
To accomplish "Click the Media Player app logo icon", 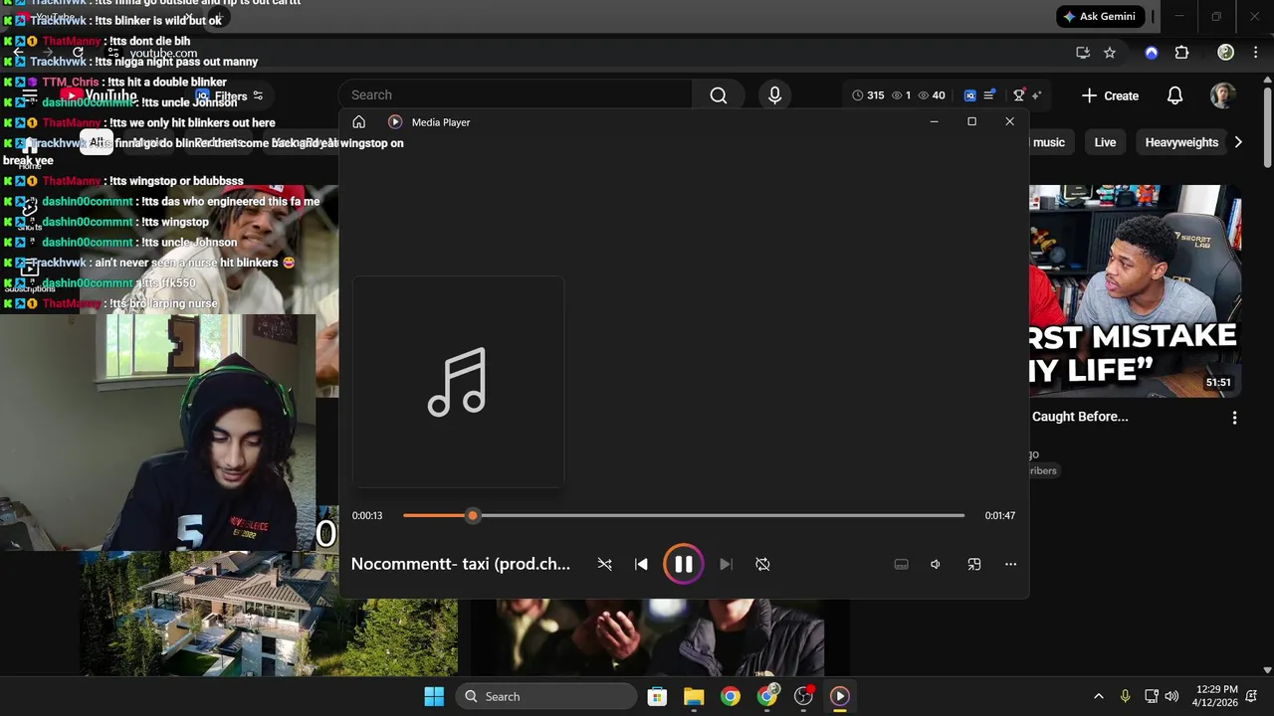I will [x=395, y=122].
